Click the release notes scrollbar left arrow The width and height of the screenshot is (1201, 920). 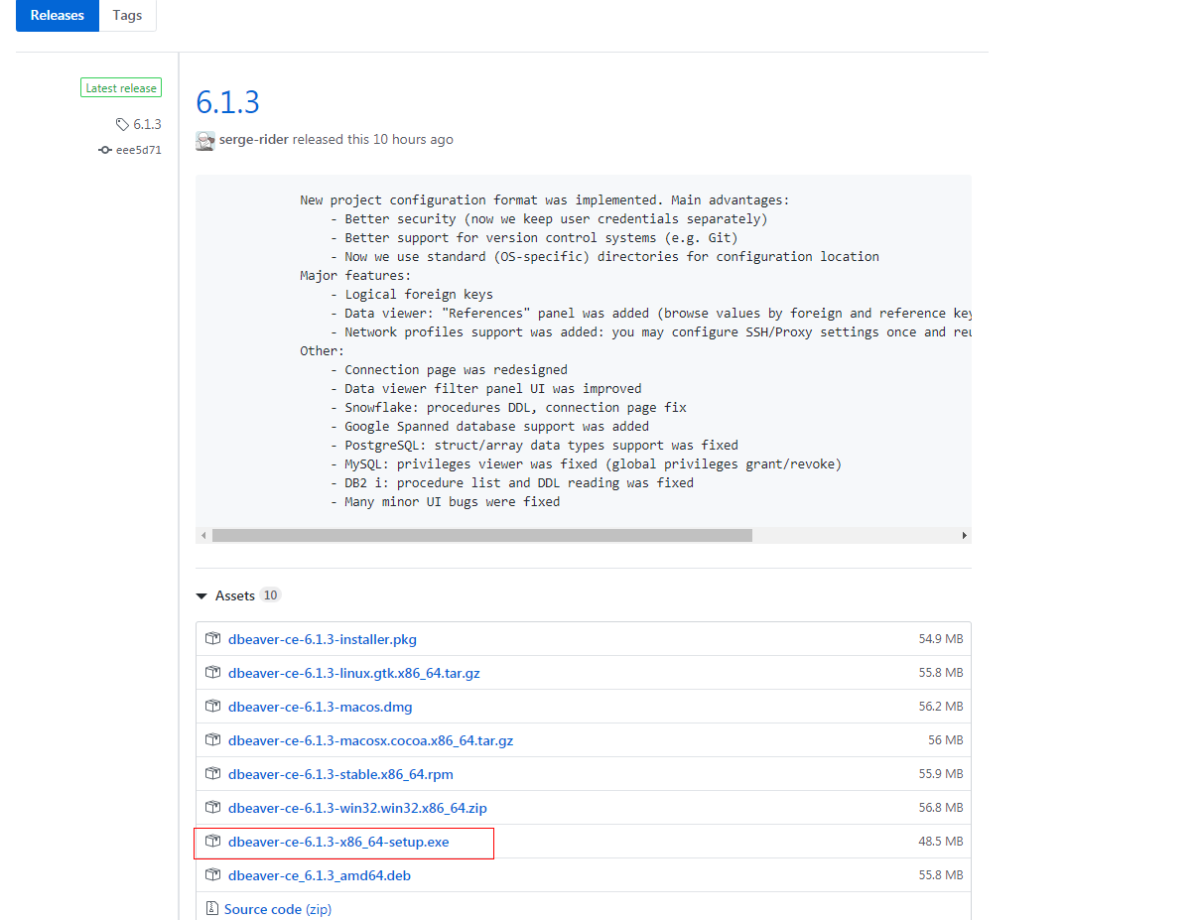[x=203, y=535]
